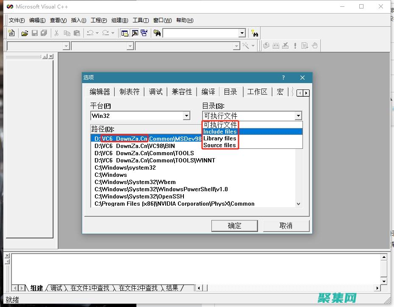
Task: Click the Search binoculars icon at toolbar end
Action: (x=254, y=33)
